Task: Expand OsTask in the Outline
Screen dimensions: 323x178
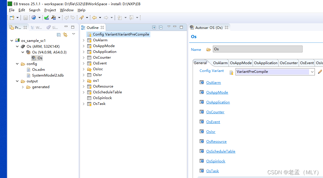Action: click(84, 104)
